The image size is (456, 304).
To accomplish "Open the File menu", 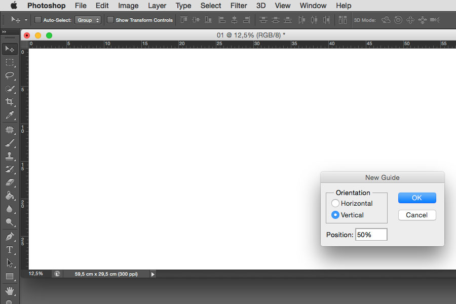I will (81, 6).
